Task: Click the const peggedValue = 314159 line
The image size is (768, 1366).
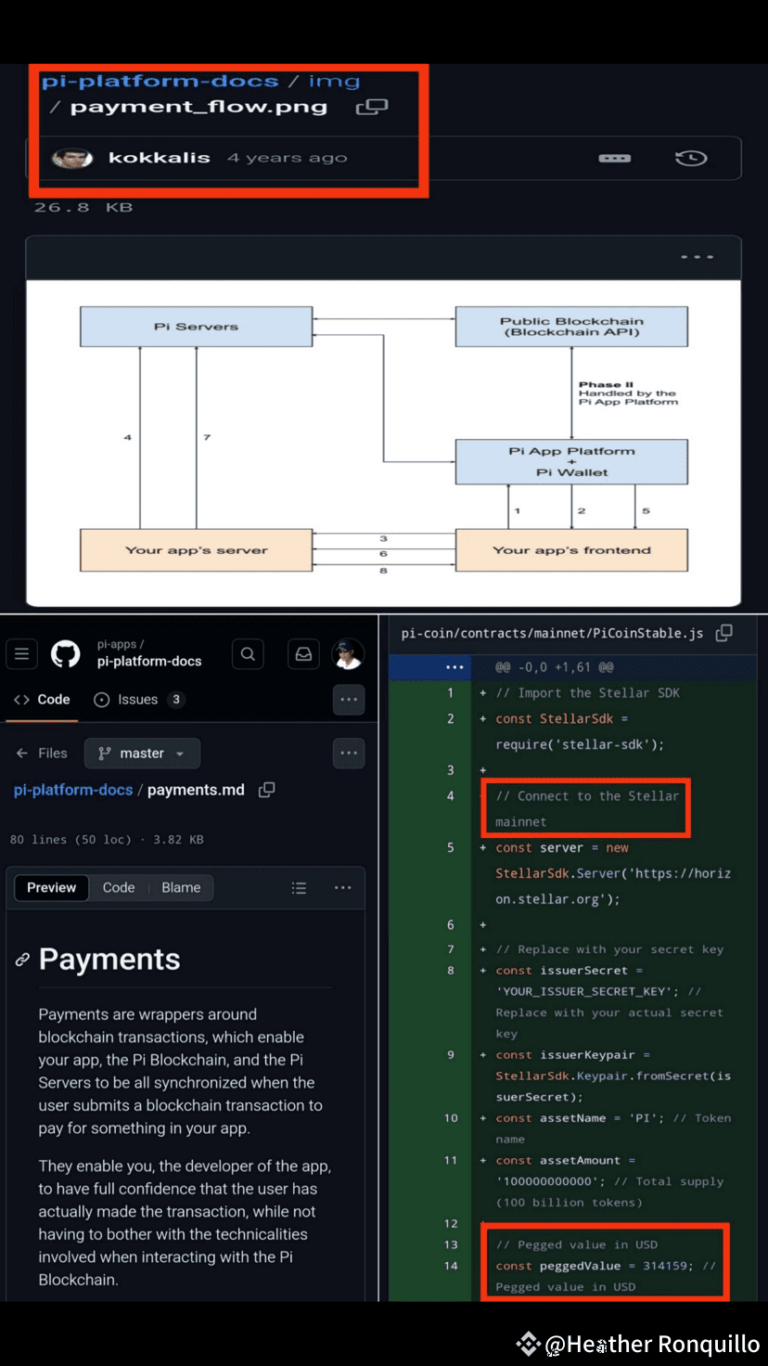Action: (x=605, y=1276)
